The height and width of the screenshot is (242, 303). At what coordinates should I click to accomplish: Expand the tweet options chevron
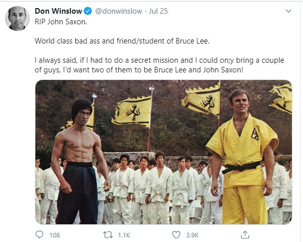pyautogui.click(x=288, y=11)
